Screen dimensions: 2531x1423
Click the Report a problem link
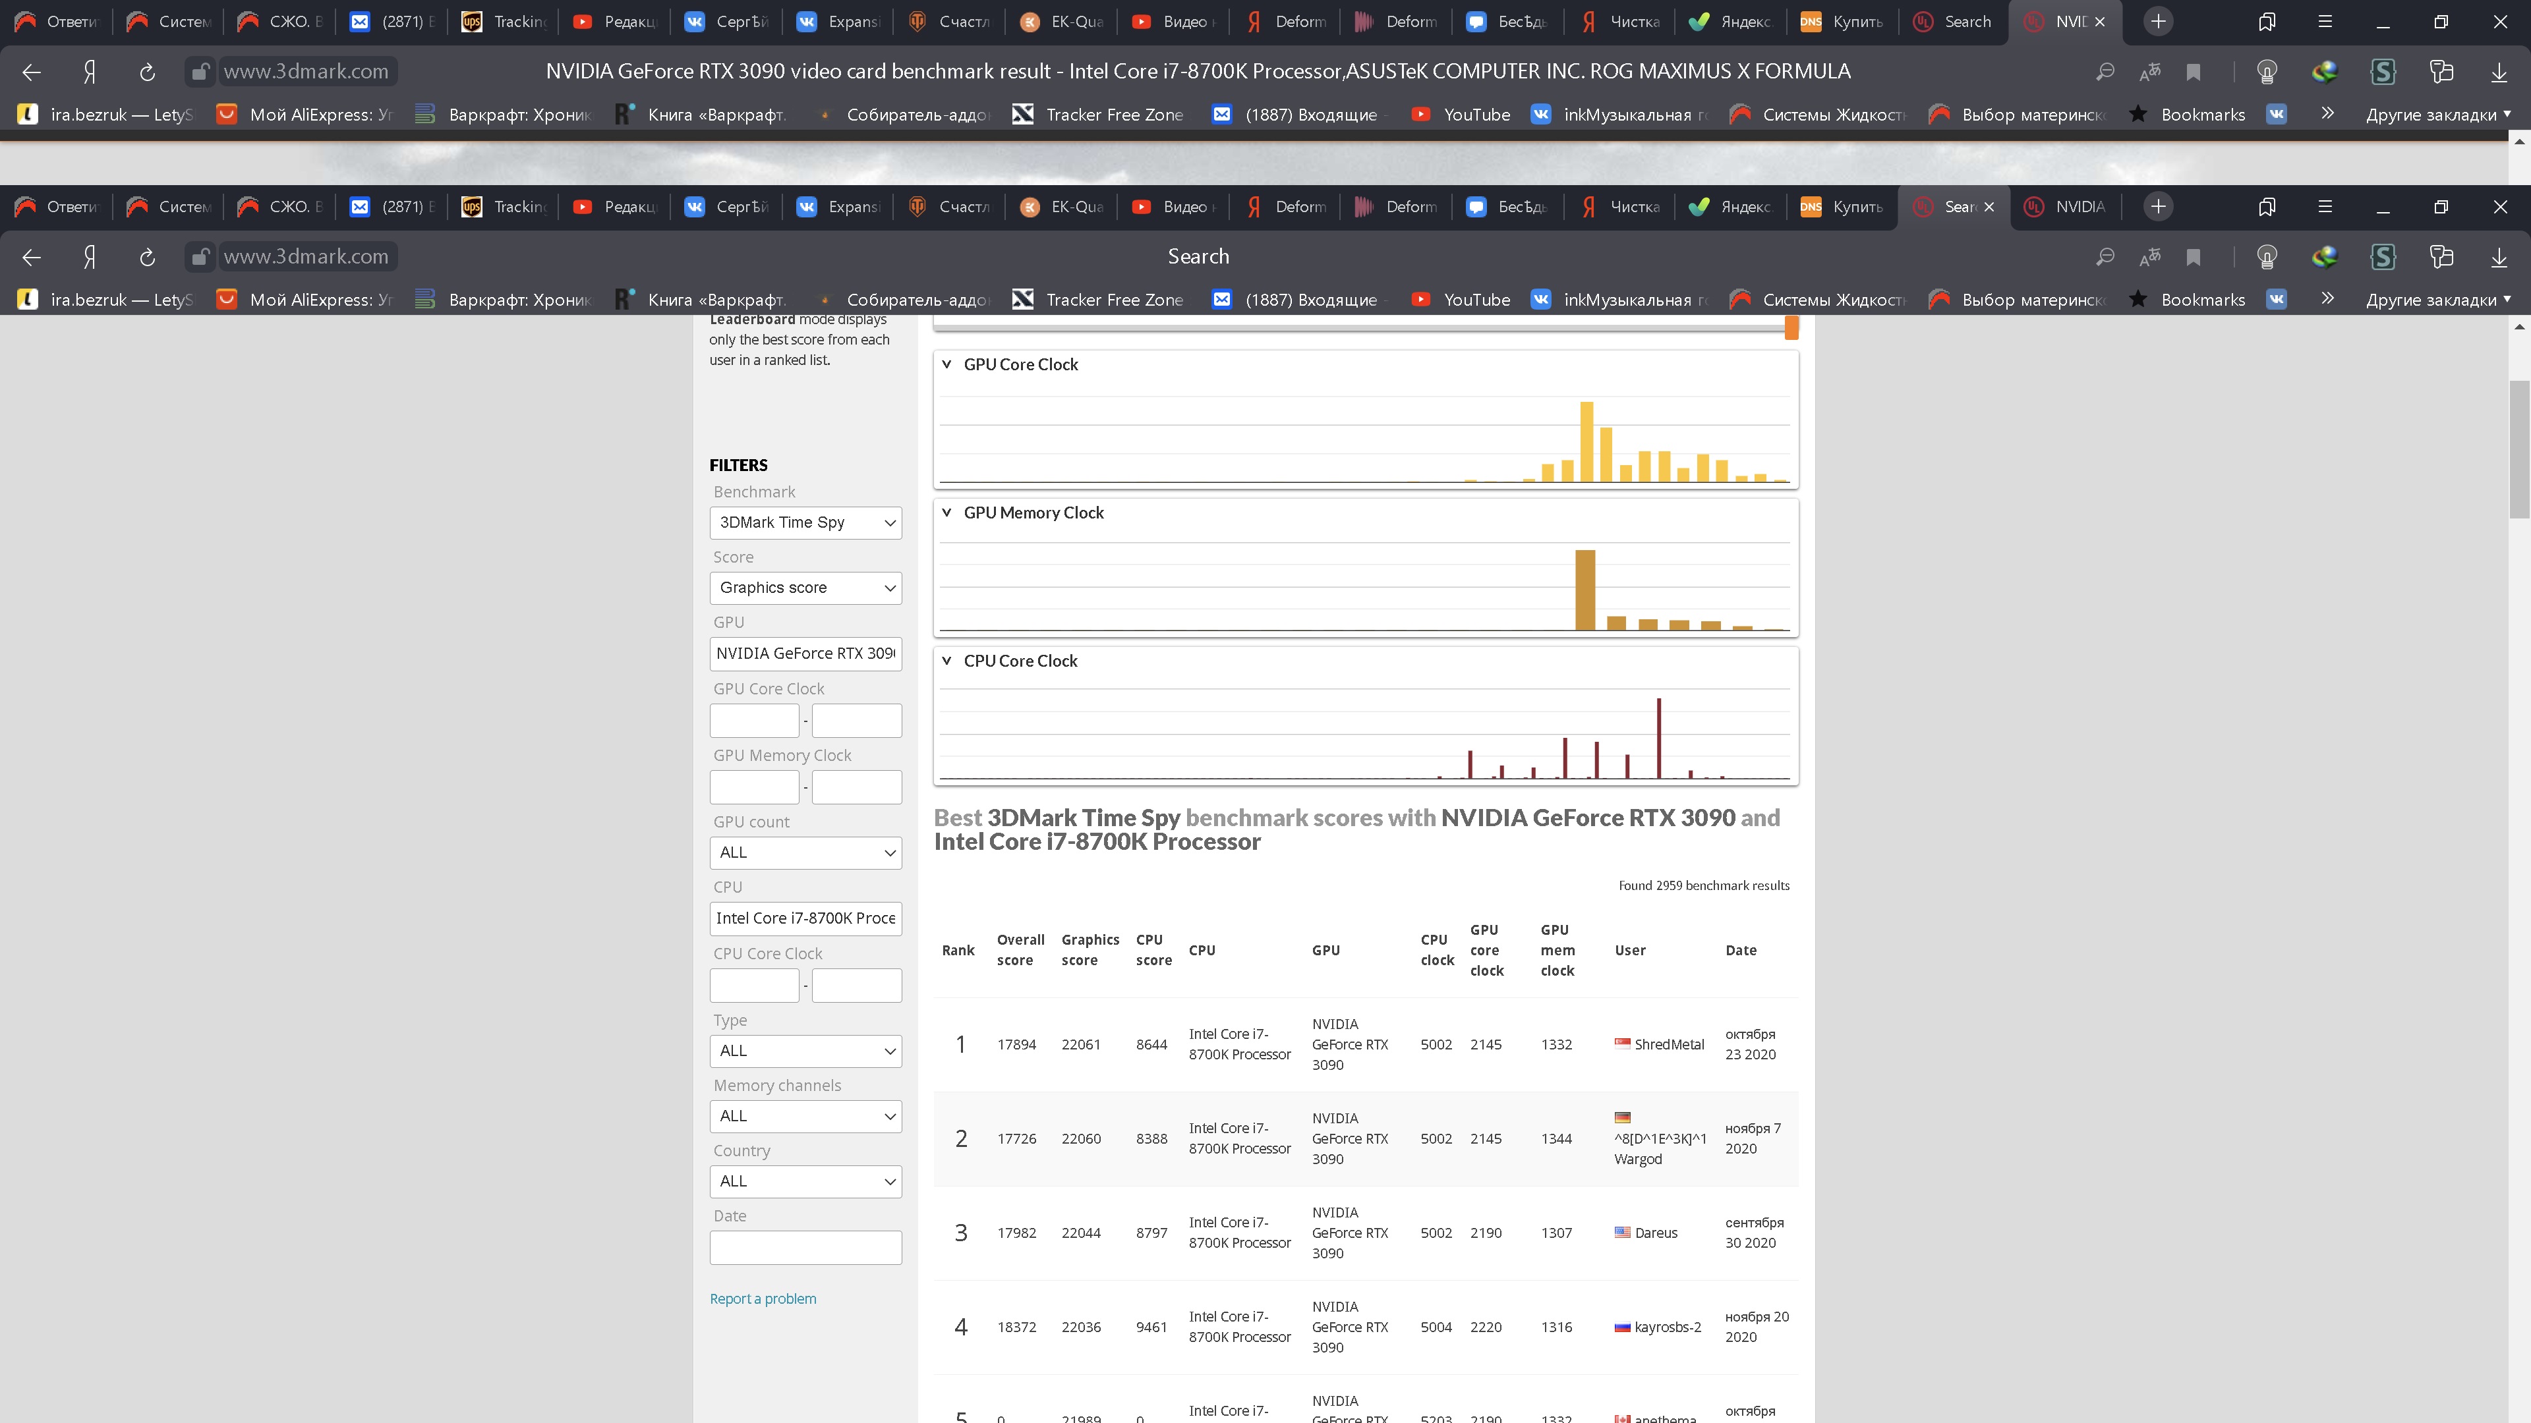(x=763, y=1298)
